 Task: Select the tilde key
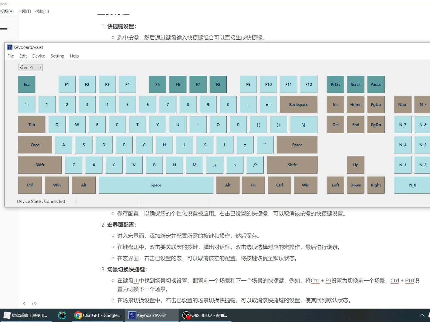click(x=27, y=105)
